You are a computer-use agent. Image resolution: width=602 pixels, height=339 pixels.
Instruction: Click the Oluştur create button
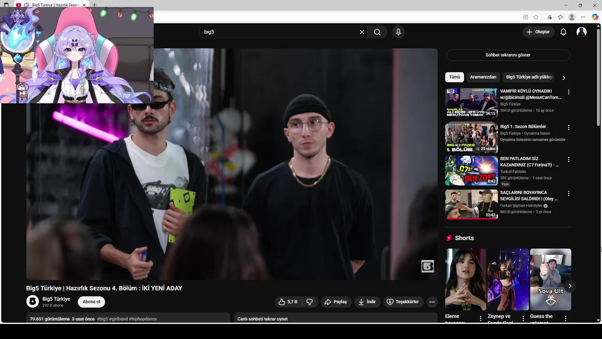point(539,32)
